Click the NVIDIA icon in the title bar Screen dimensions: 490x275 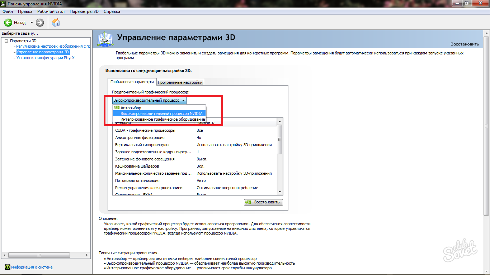coord(4,4)
